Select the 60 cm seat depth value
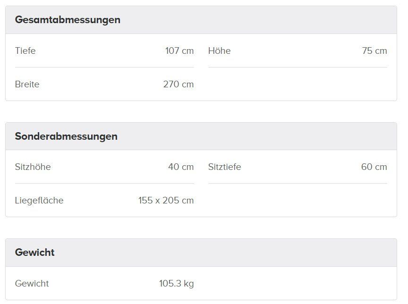Image resolution: width=408 pixels, height=304 pixels. click(x=374, y=167)
